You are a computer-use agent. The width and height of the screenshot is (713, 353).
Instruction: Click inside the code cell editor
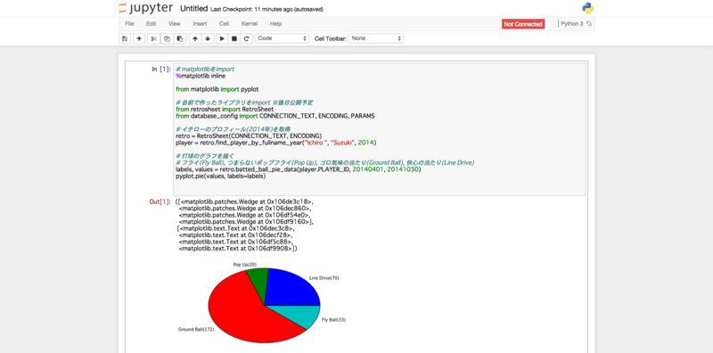tap(380, 129)
